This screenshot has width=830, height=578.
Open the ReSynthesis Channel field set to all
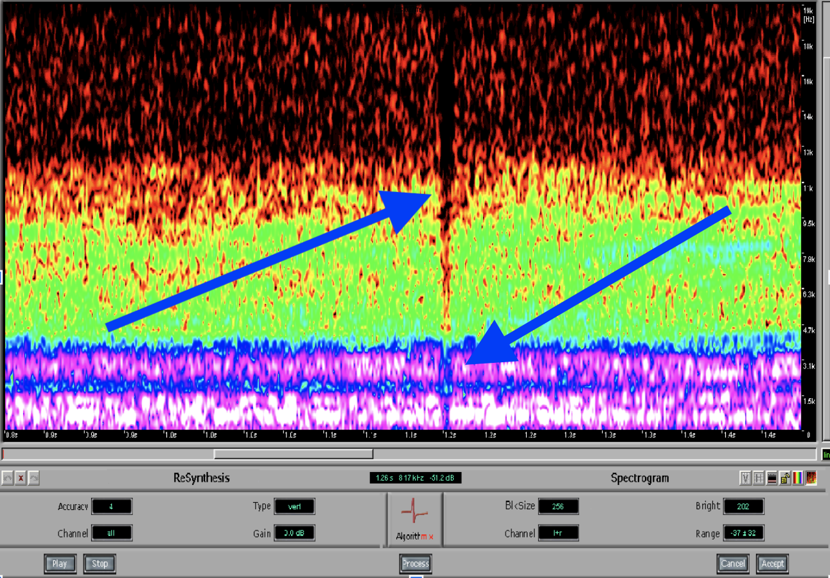tap(112, 533)
